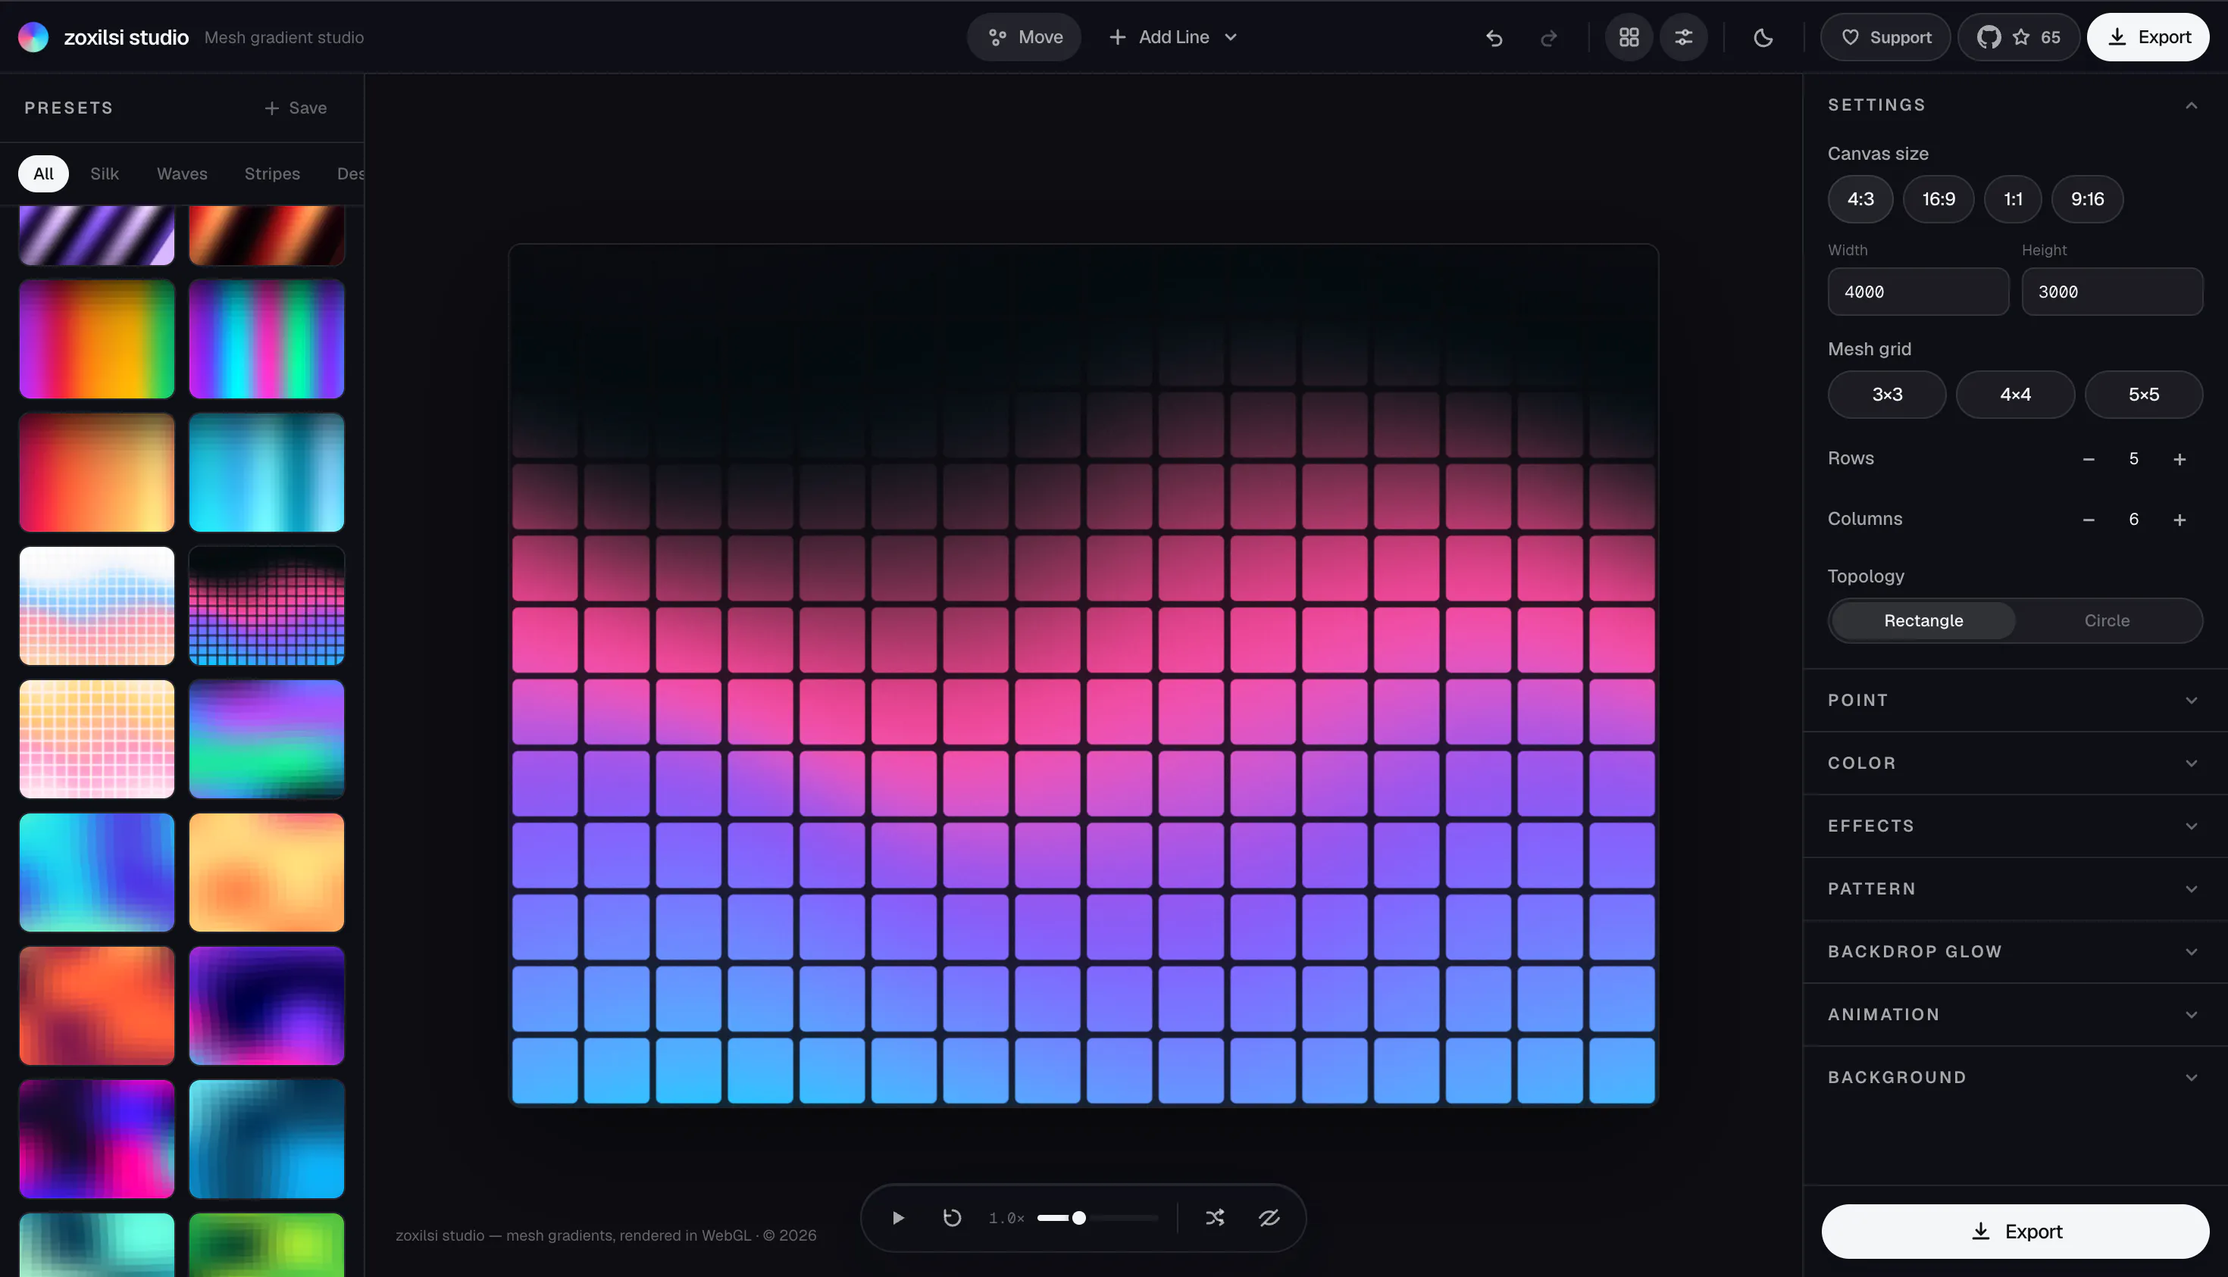Select the Rectangle topology option
This screenshot has width=2228, height=1277.
[x=1923, y=620]
